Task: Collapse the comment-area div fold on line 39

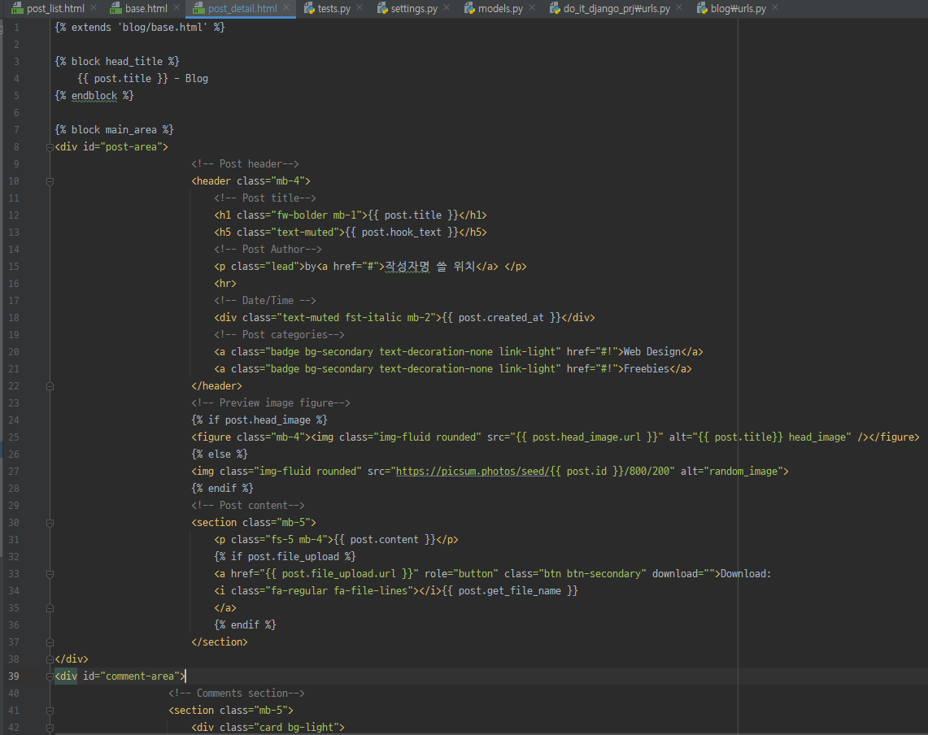Action: point(50,676)
